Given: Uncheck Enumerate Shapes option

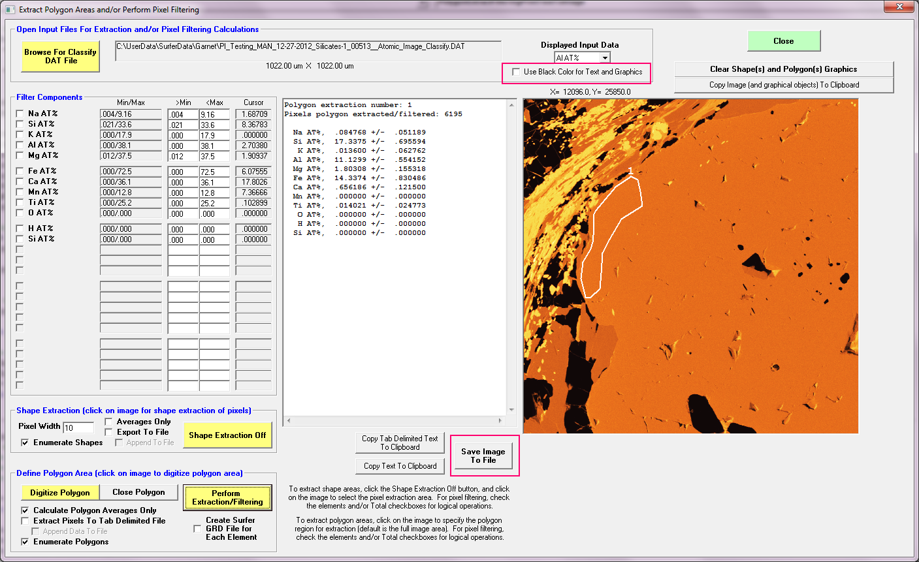Looking at the screenshot, I should (25, 443).
